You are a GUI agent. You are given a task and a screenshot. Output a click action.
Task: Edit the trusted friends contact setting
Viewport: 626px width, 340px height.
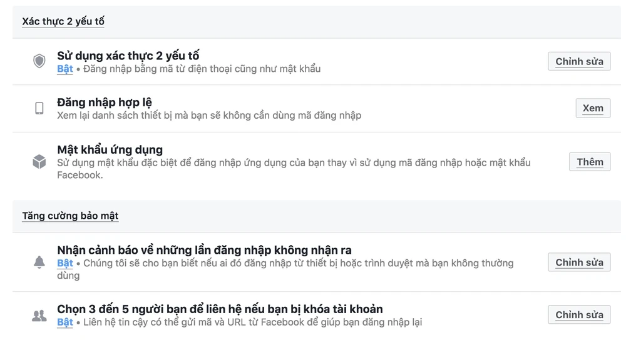tap(579, 315)
